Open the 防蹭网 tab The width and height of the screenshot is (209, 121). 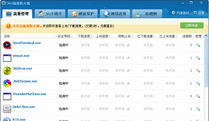[x=147, y=14]
